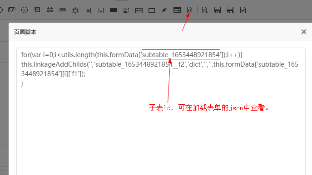The height and width of the screenshot is (175, 312).
Task: Click the people user selector icon
Action: click(x=50, y=10)
